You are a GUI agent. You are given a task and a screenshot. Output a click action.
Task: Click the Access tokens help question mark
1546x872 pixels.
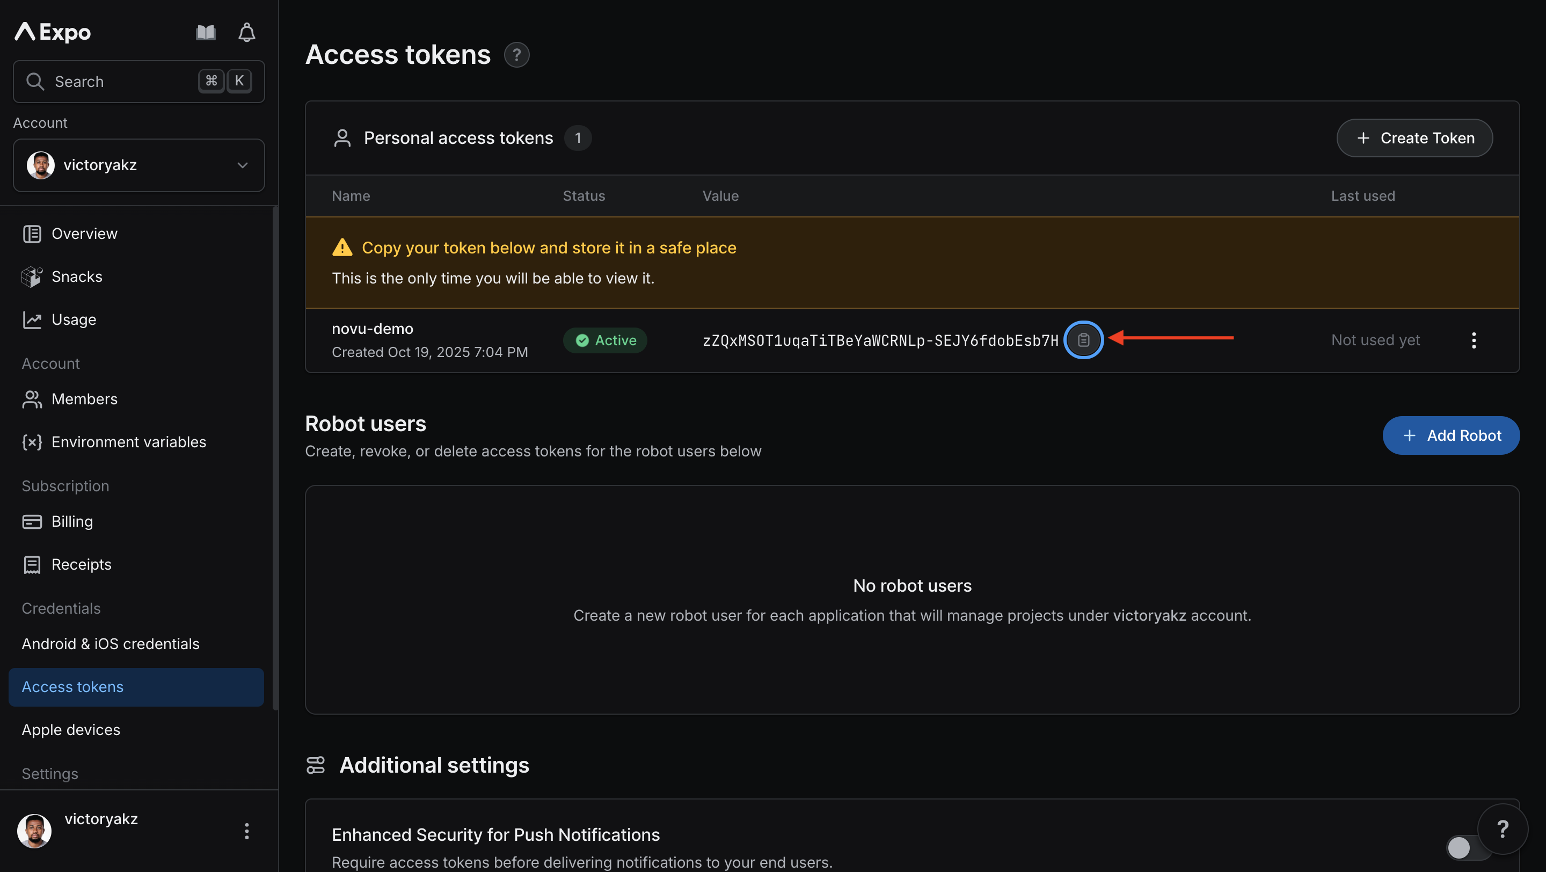tap(517, 55)
